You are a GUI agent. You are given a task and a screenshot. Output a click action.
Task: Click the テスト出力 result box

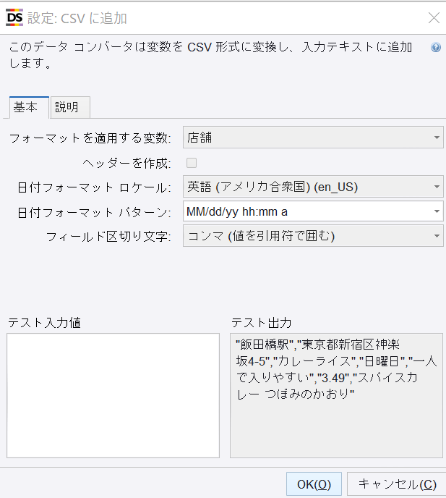point(336,395)
